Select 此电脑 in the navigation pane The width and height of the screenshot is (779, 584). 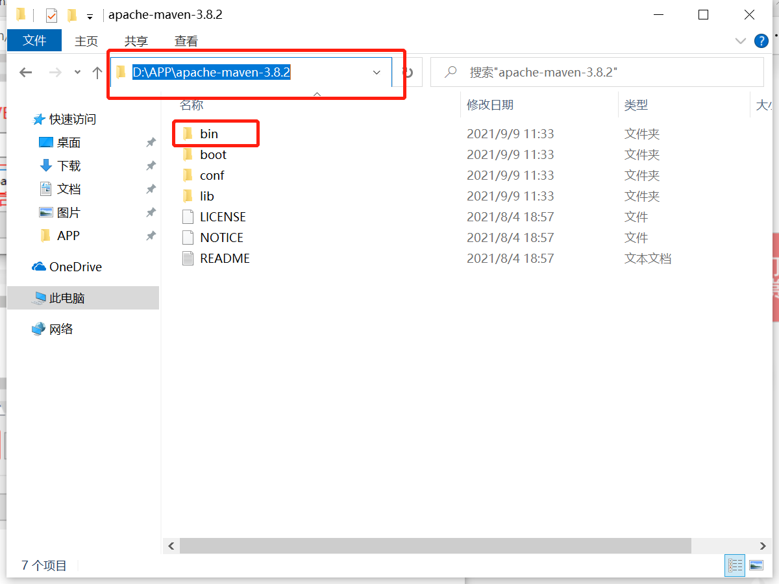click(83, 298)
